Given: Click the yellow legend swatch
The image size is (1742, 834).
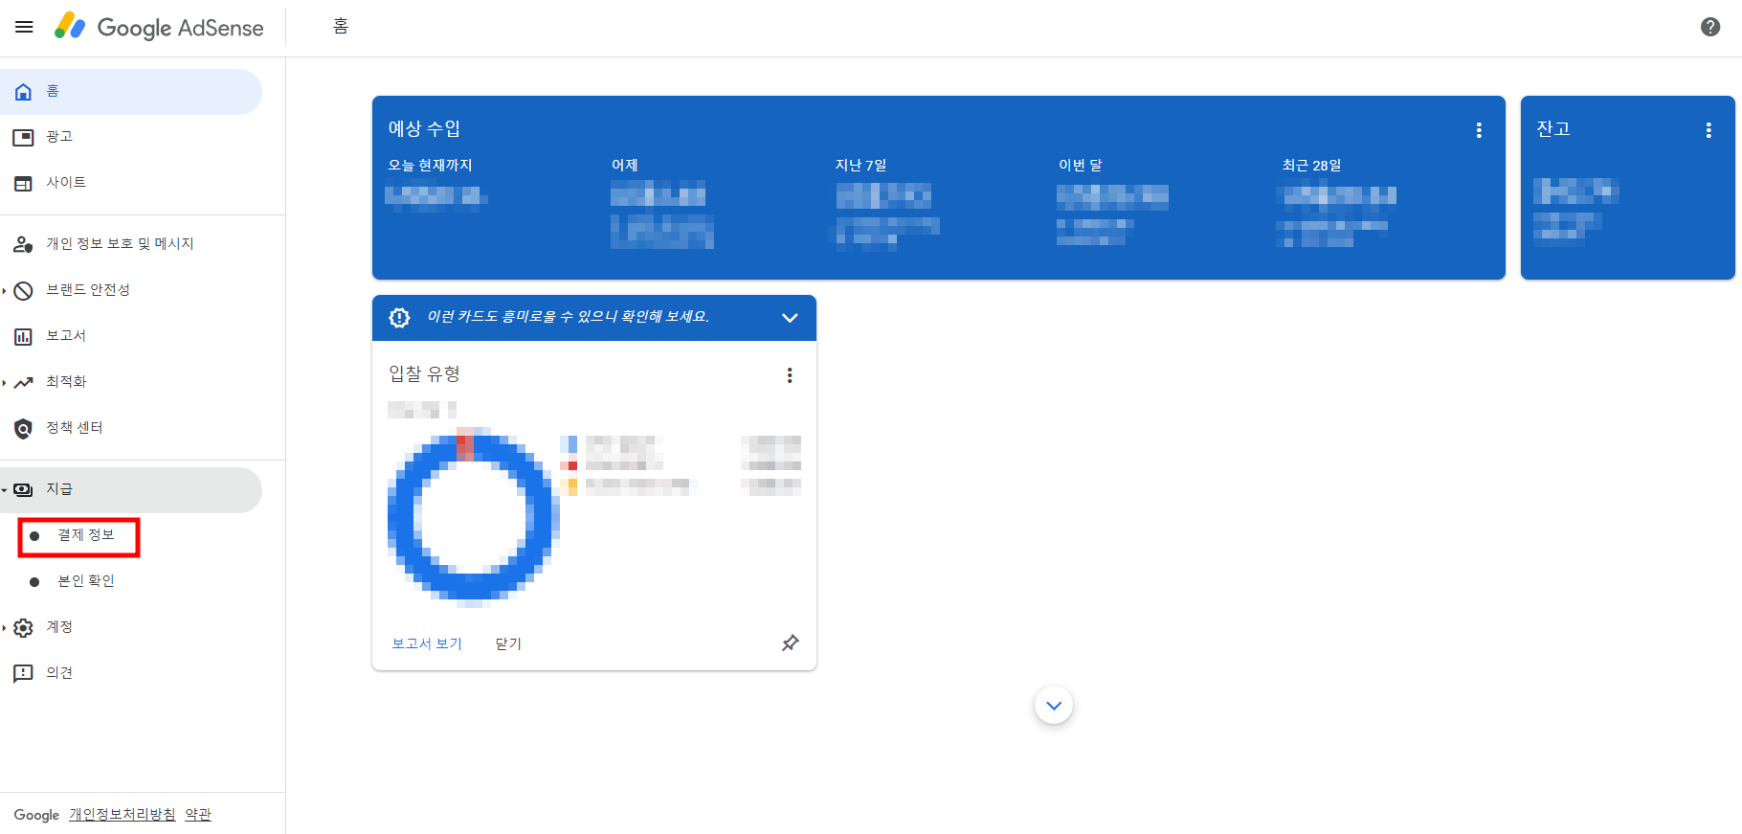Looking at the screenshot, I should 572,486.
